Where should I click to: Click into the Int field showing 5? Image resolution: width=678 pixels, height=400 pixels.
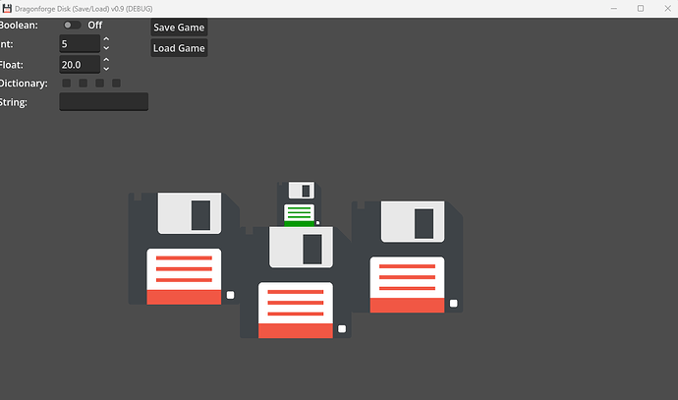[x=80, y=43]
